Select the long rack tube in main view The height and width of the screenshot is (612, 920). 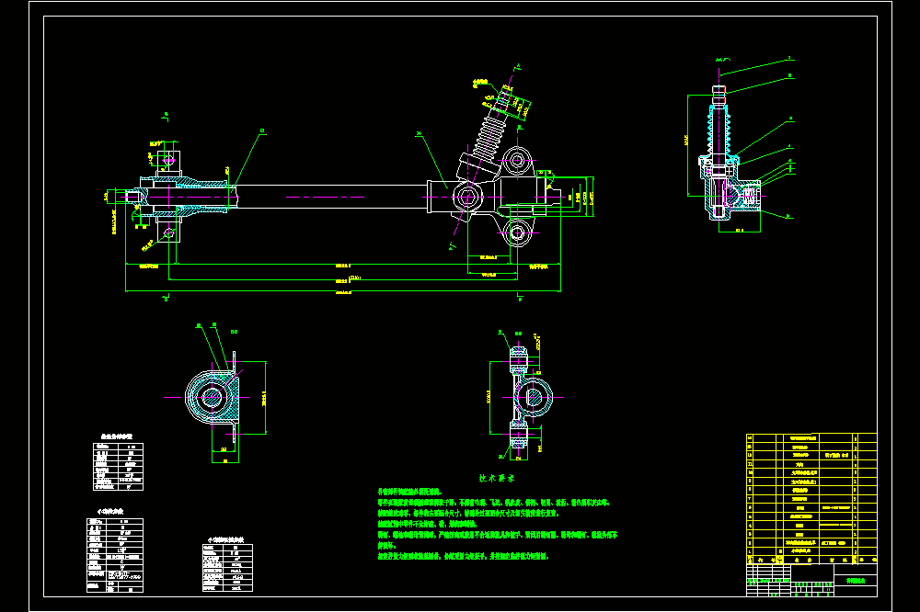point(331,197)
